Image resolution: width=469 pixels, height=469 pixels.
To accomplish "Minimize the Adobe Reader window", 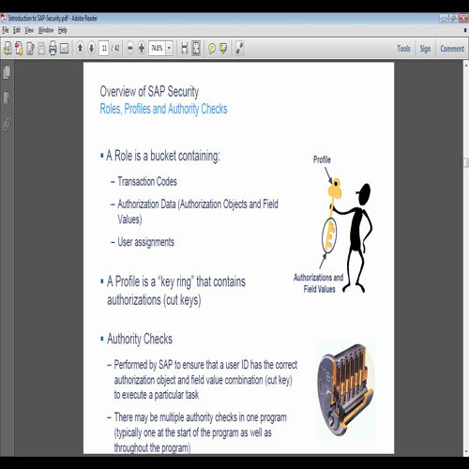I will tap(444, 19).
